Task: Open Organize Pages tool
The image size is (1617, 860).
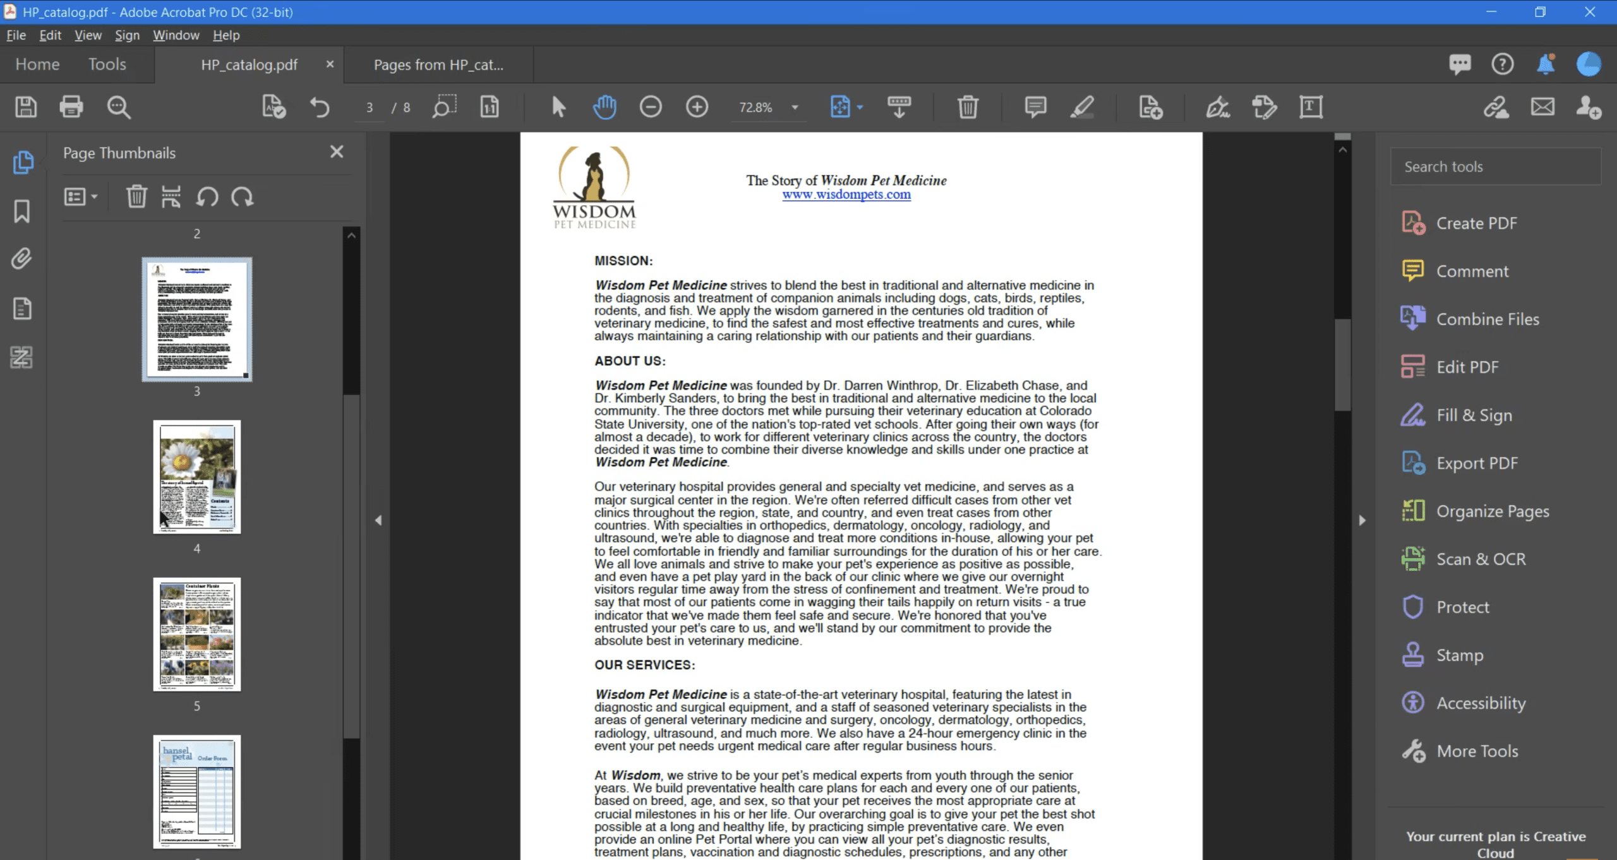Action: [x=1492, y=511]
